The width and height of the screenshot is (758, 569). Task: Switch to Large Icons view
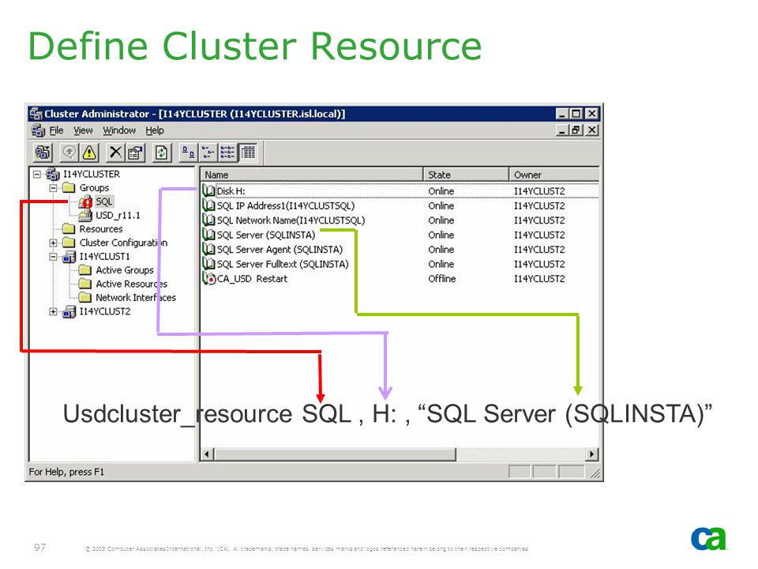click(188, 153)
